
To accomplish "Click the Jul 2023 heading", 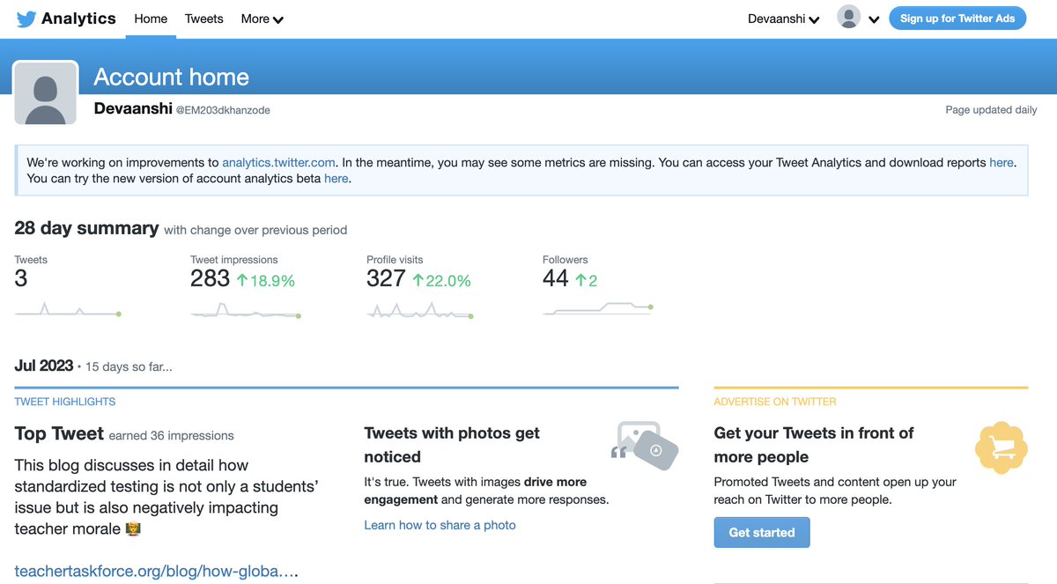I will click(x=44, y=366).
